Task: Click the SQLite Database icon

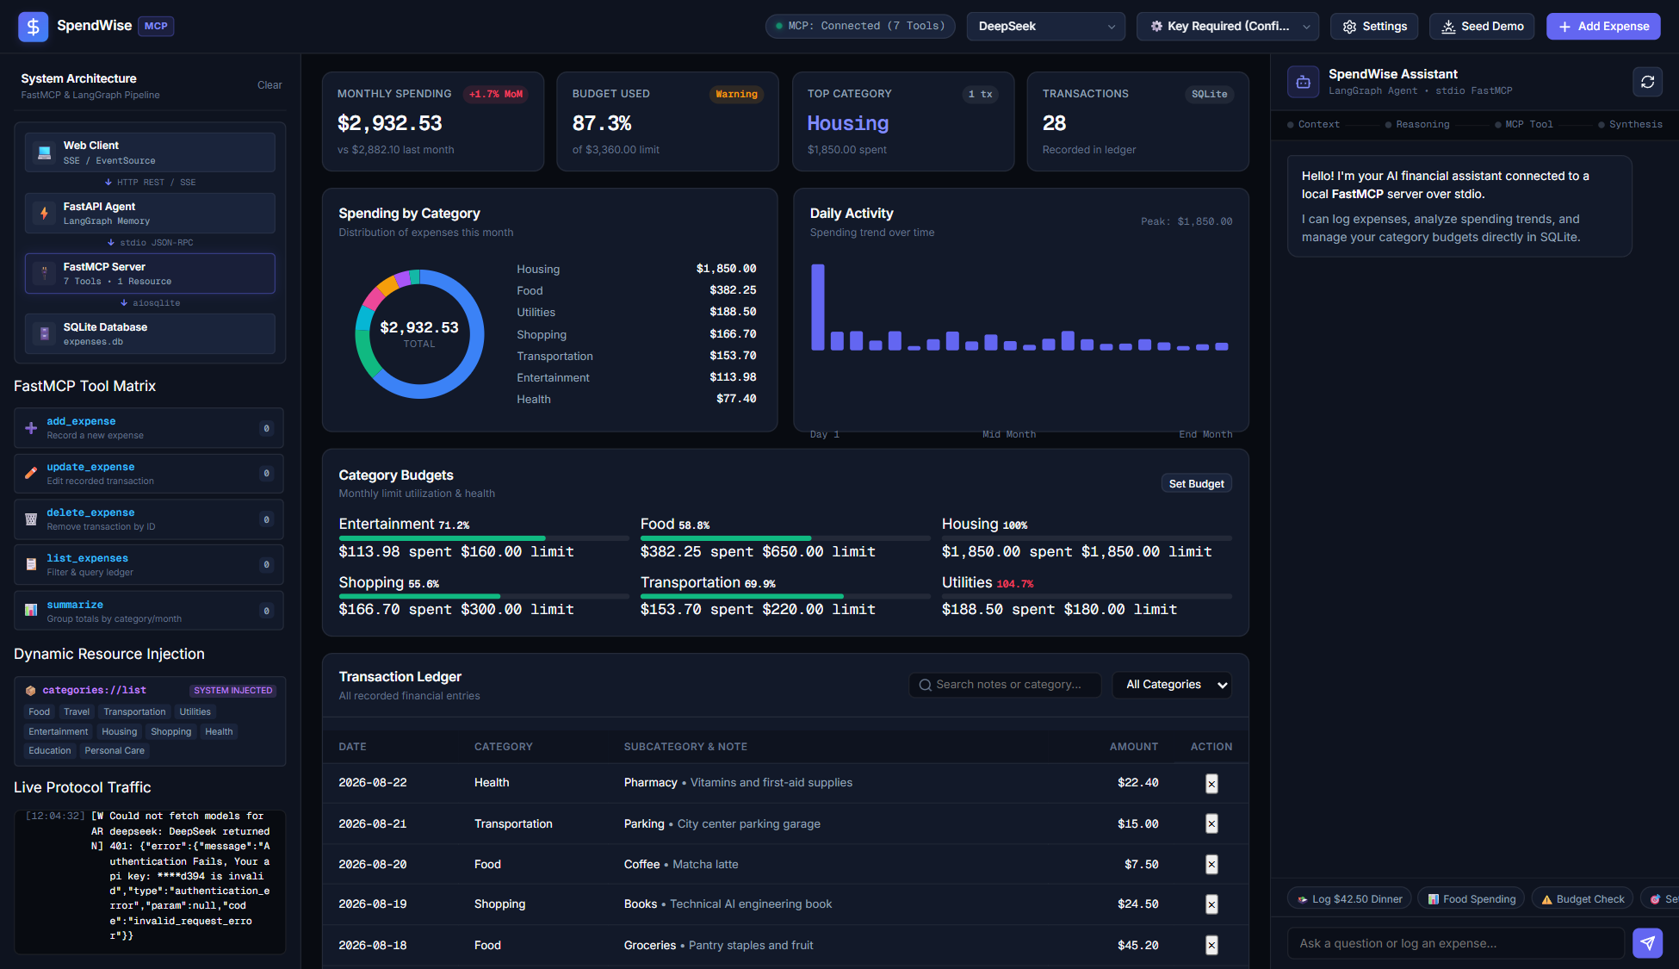Action: pyautogui.click(x=44, y=333)
